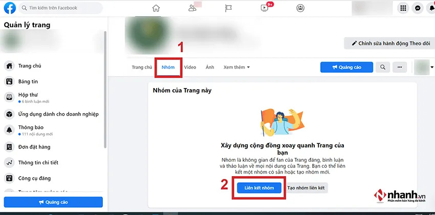Expand the Xem thêm dropdown
The width and height of the screenshot is (435, 215).
(x=236, y=67)
